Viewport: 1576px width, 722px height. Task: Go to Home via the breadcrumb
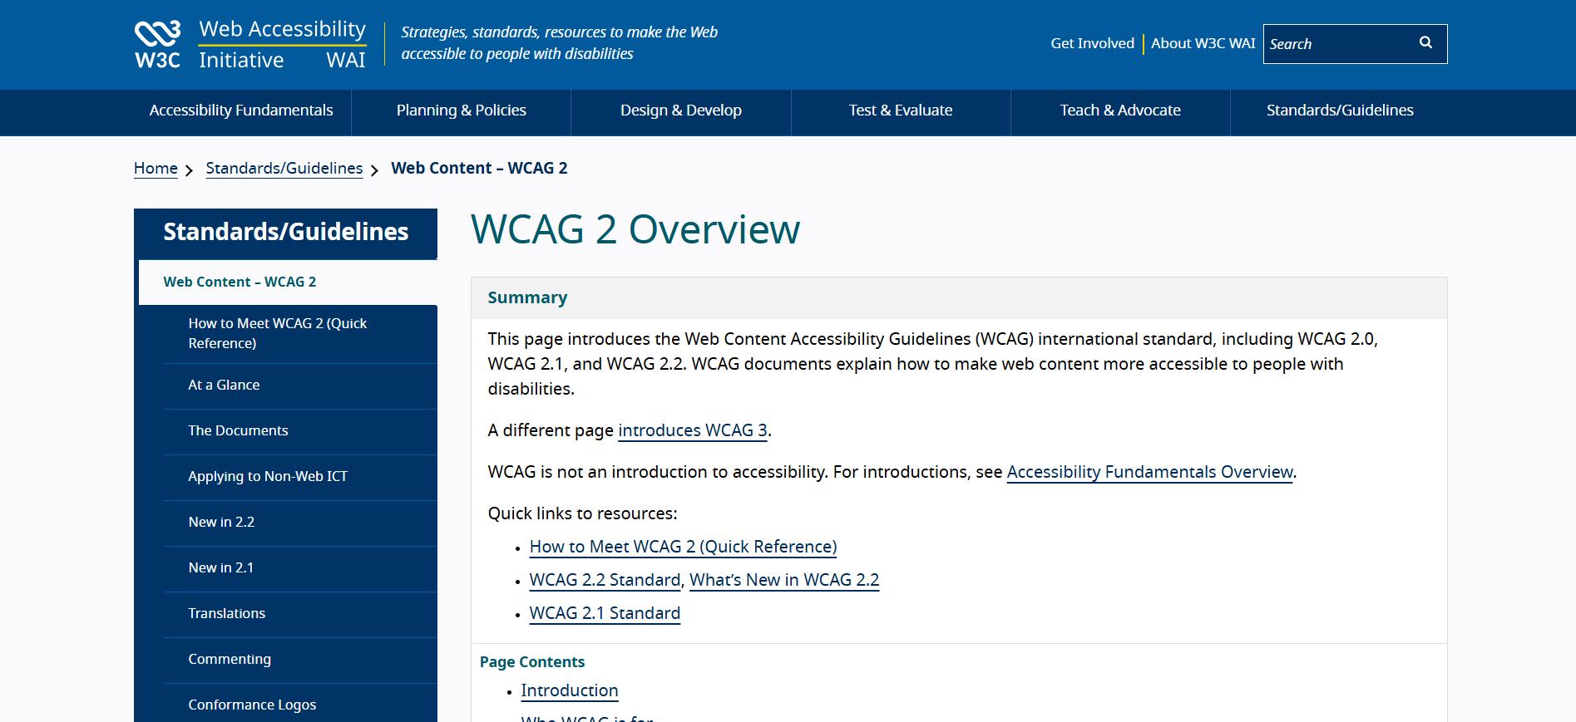[x=156, y=169]
